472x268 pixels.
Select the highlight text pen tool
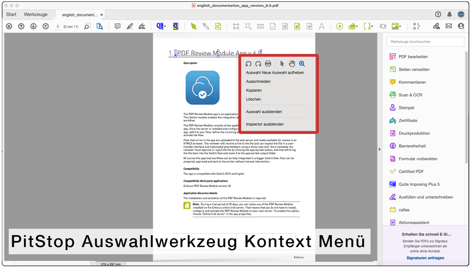point(130,26)
